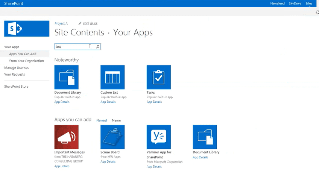The image size is (319, 172).
Task: Select the Yammer App for SharePoint icon
Action: coord(159,137)
